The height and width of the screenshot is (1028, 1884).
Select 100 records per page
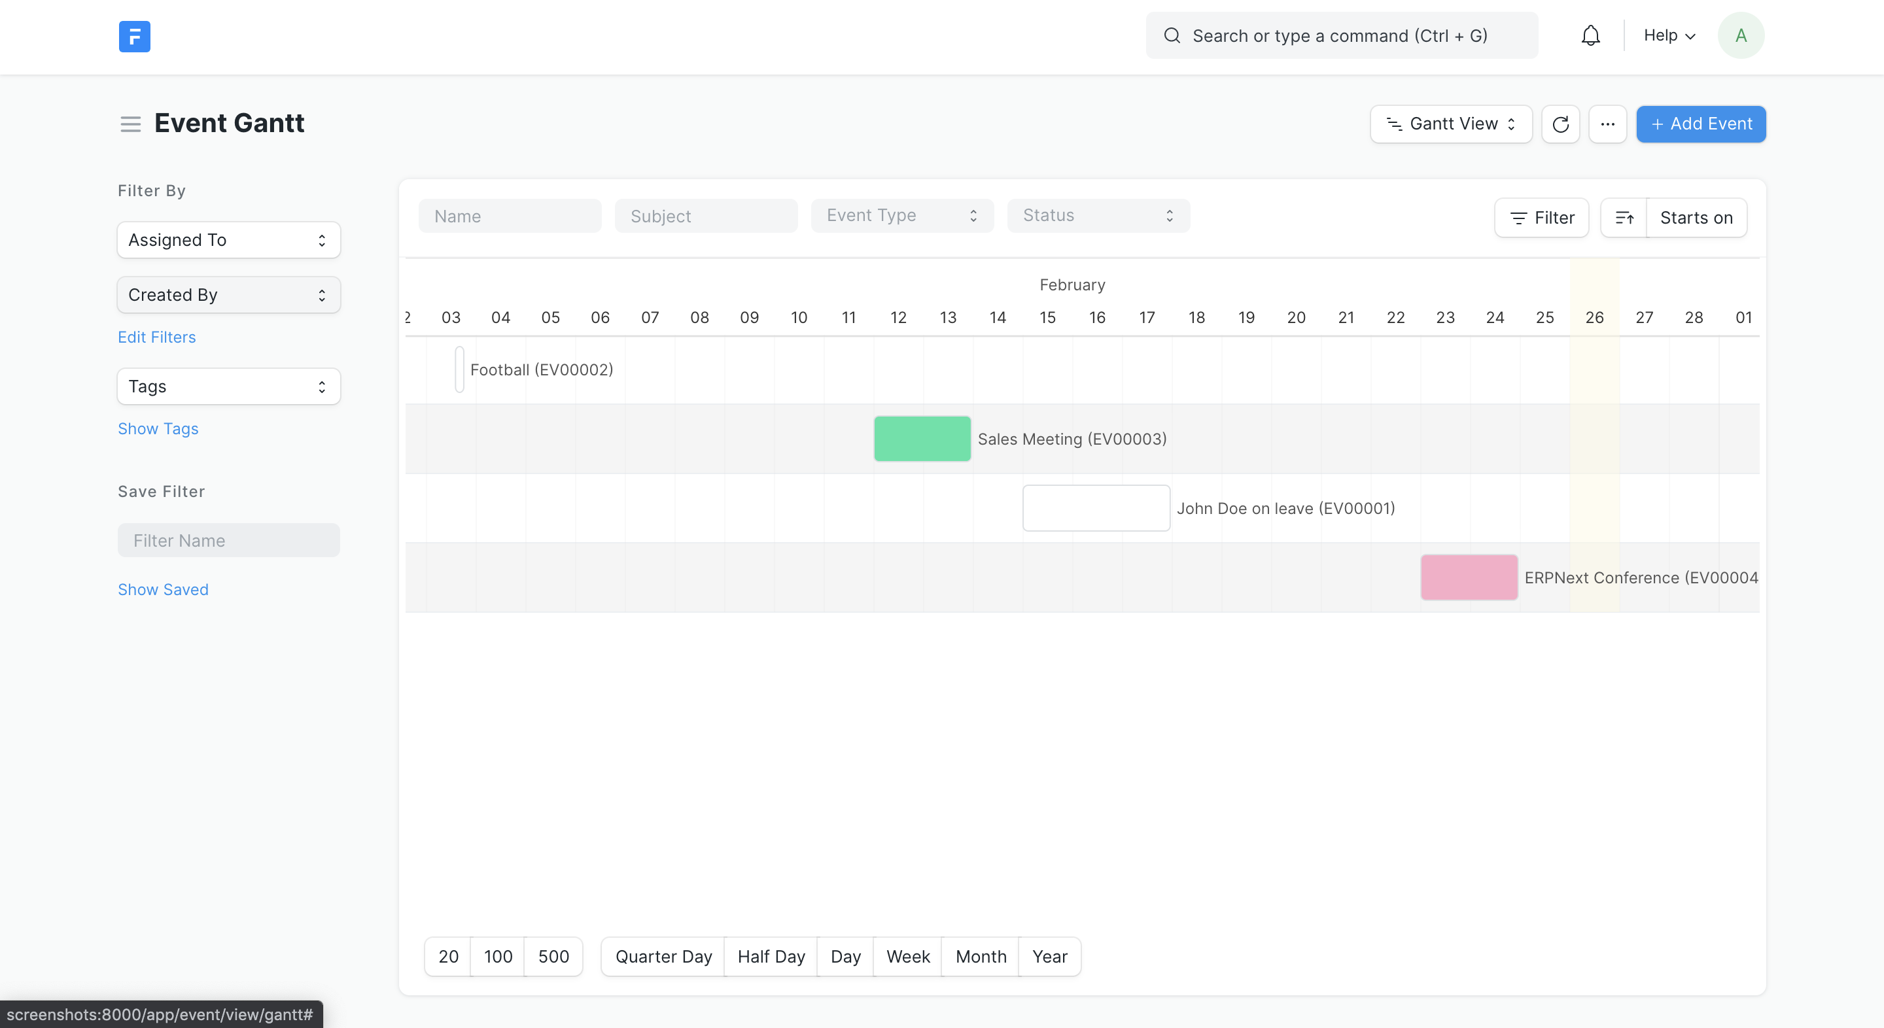[x=497, y=956]
